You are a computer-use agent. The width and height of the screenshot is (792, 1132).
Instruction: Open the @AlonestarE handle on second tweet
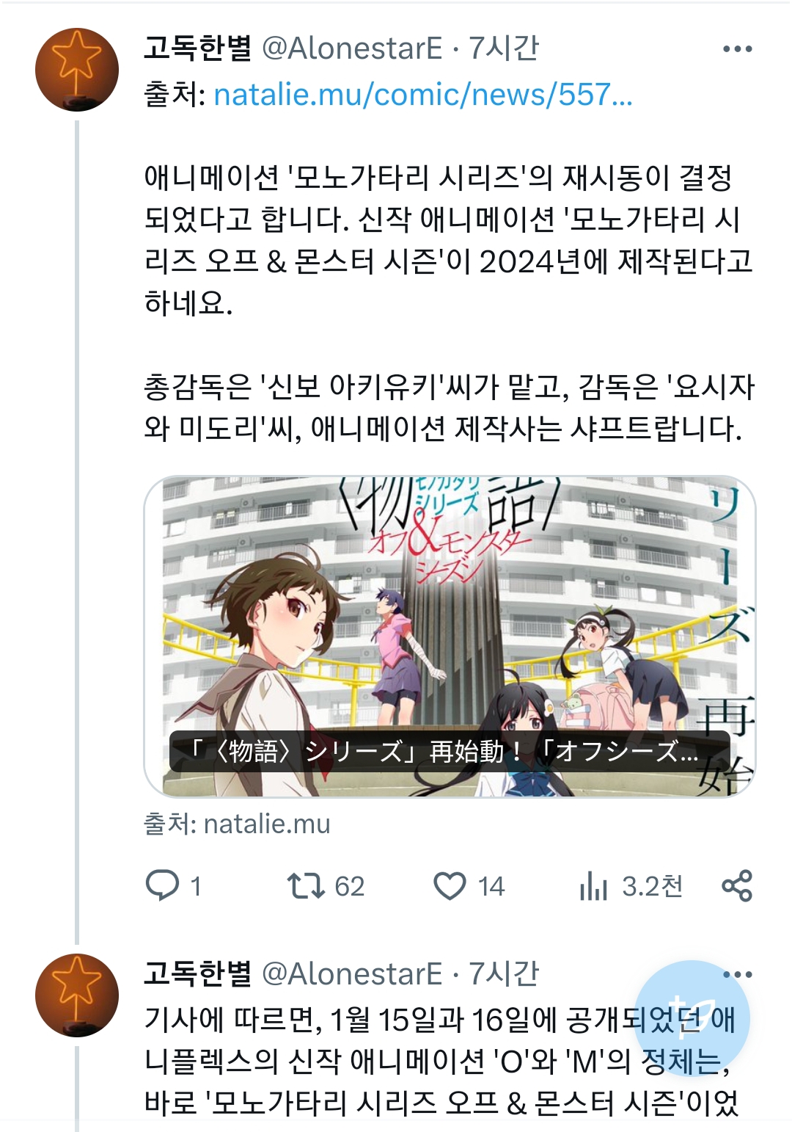352,973
